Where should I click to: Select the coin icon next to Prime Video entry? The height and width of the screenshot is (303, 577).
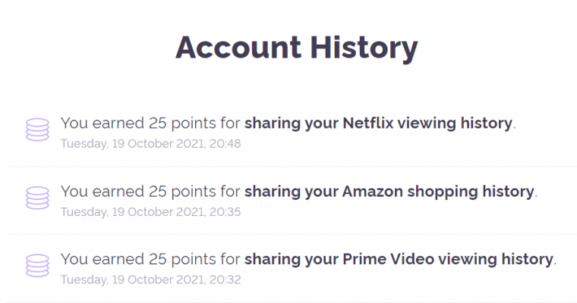(37, 266)
